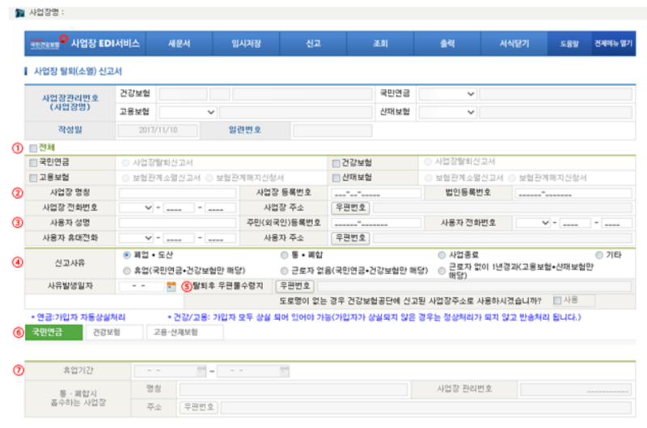Open 사용자 휴대전화 prefix dropdown
Screen dimensions: 647x428
coord(136,238)
